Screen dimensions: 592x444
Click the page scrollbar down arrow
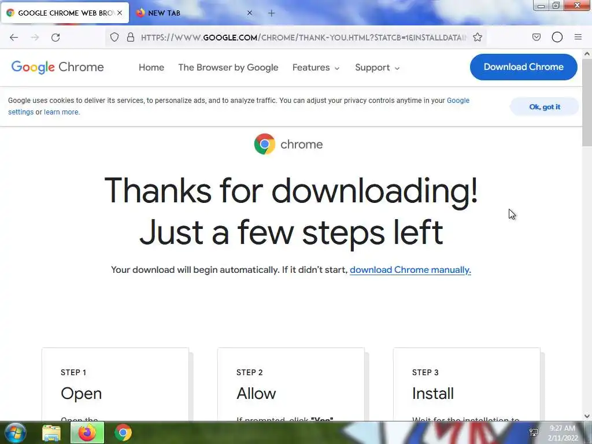click(587, 416)
